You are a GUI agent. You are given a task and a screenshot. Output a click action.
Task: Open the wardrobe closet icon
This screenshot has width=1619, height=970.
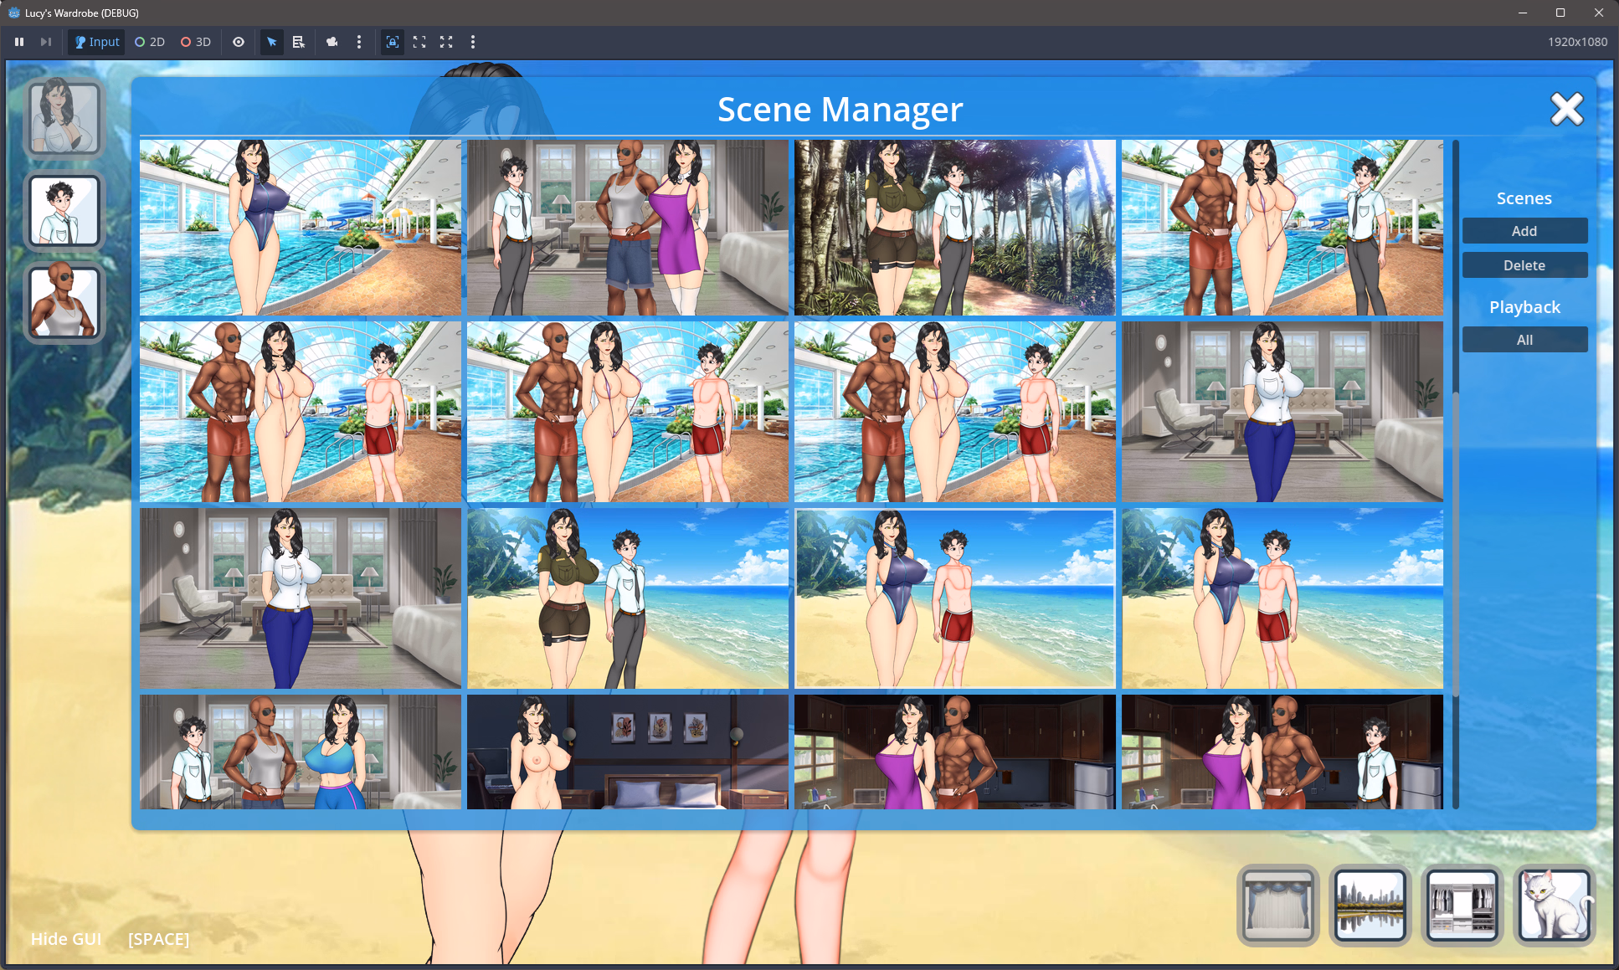click(1462, 905)
